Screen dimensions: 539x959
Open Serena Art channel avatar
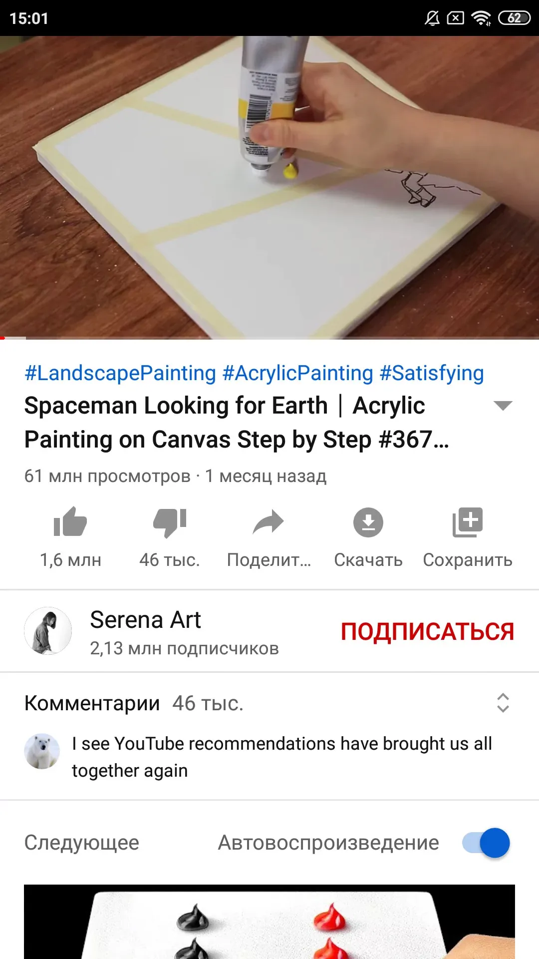[48, 631]
